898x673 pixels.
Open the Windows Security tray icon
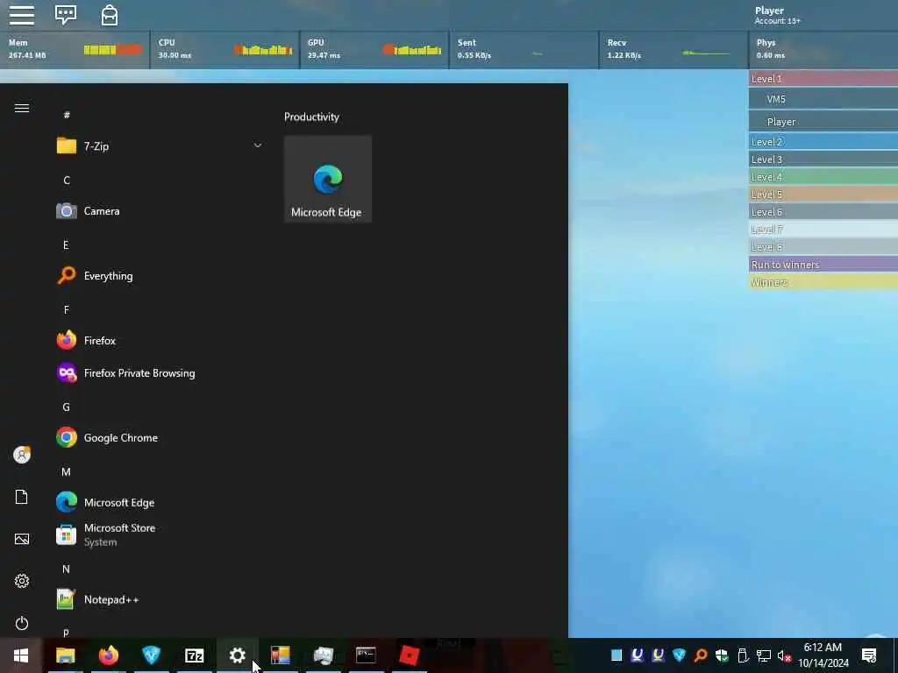[x=722, y=655]
